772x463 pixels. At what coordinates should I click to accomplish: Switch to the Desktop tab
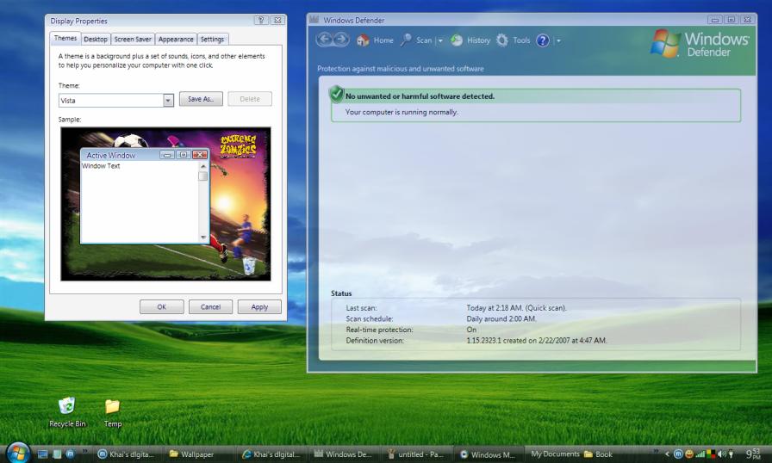(96, 39)
